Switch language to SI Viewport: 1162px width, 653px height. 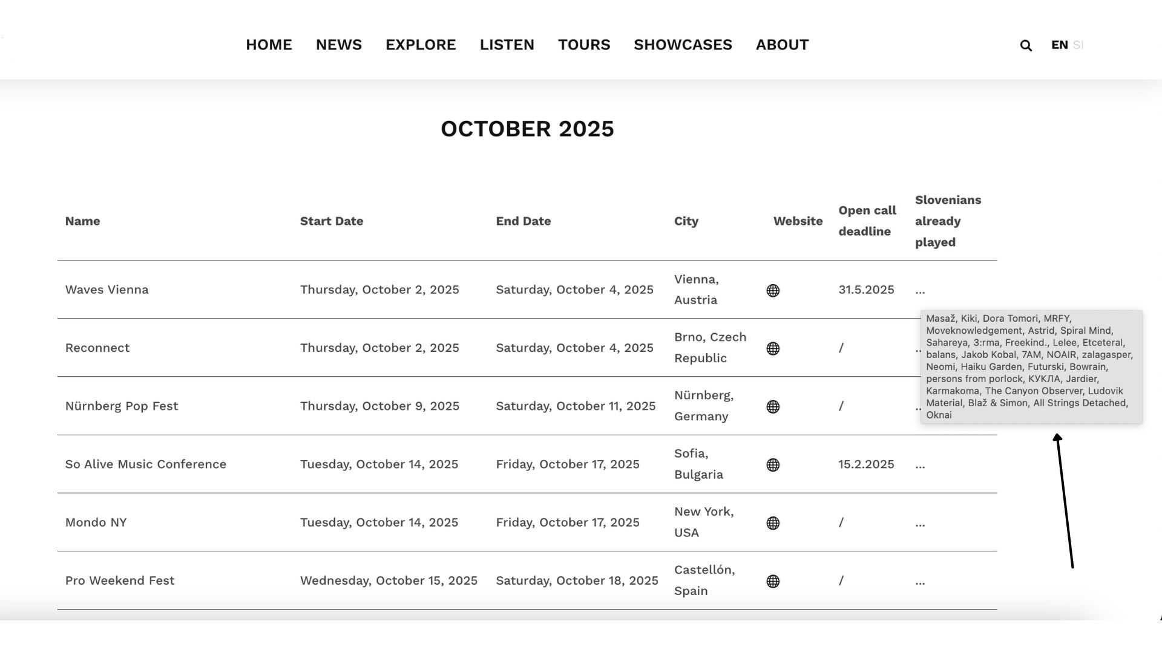(x=1078, y=45)
